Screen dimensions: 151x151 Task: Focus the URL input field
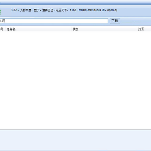pos(54,21)
